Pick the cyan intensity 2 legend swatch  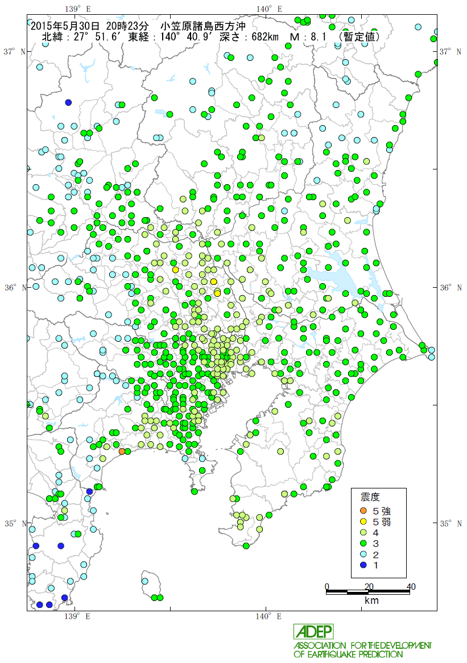[363, 554]
